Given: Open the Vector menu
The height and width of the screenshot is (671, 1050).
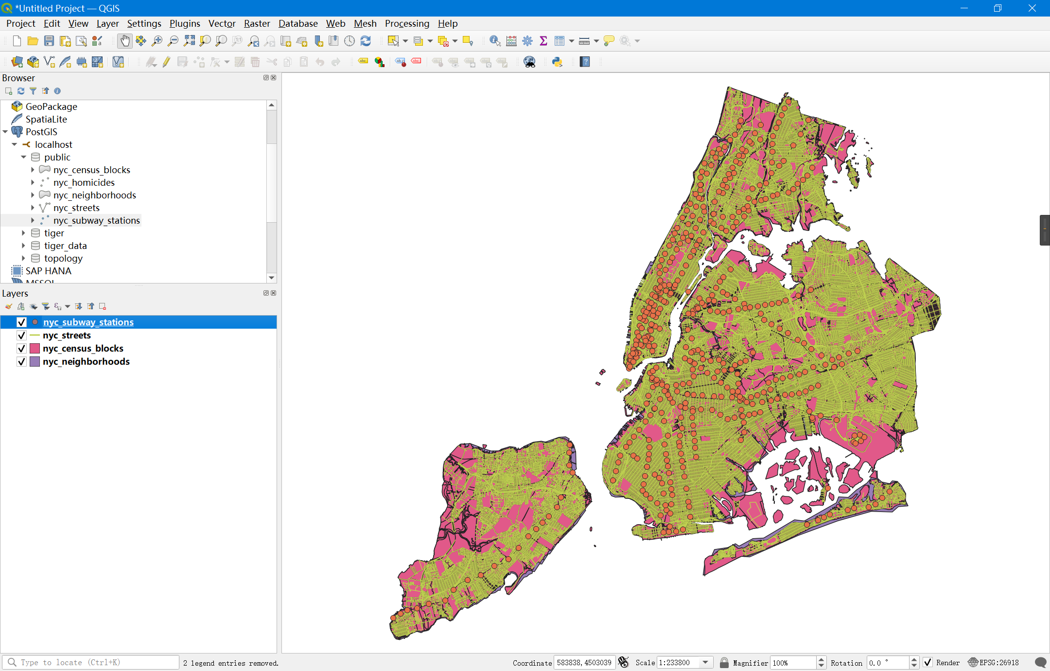Looking at the screenshot, I should click(222, 23).
